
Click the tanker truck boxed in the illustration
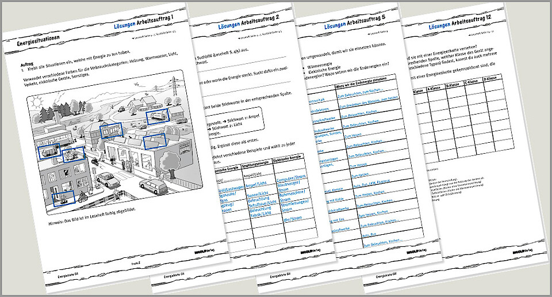pyautogui.click(x=158, y=116)
